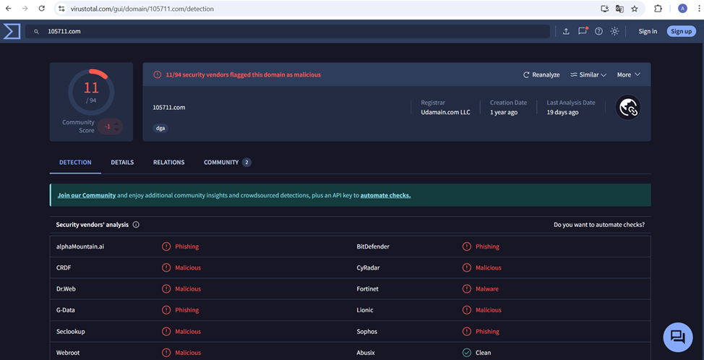Click the Webroot vendor name
The image size is (704, 360).
click(68, 353)
